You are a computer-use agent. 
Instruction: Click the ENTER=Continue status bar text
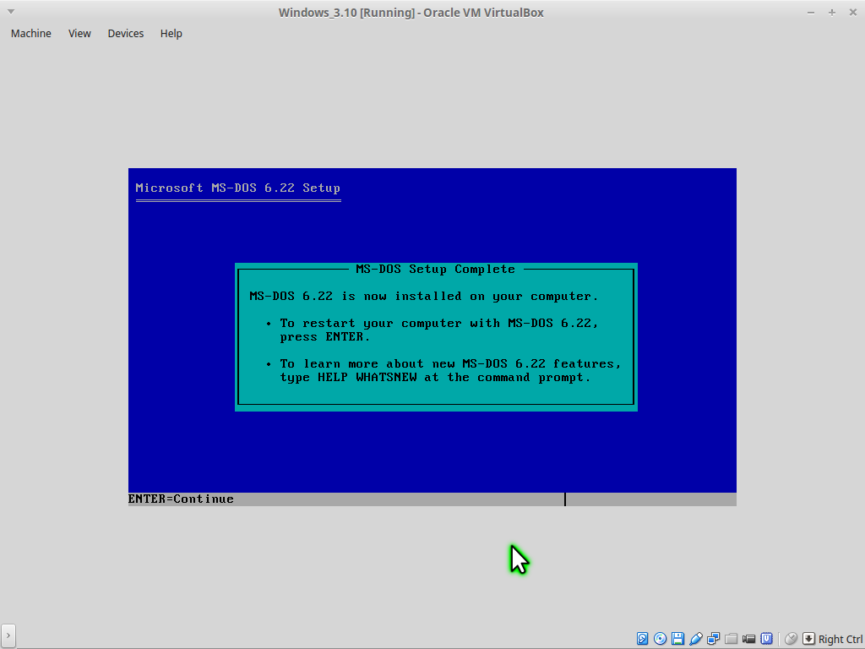[x=181, y=499]
